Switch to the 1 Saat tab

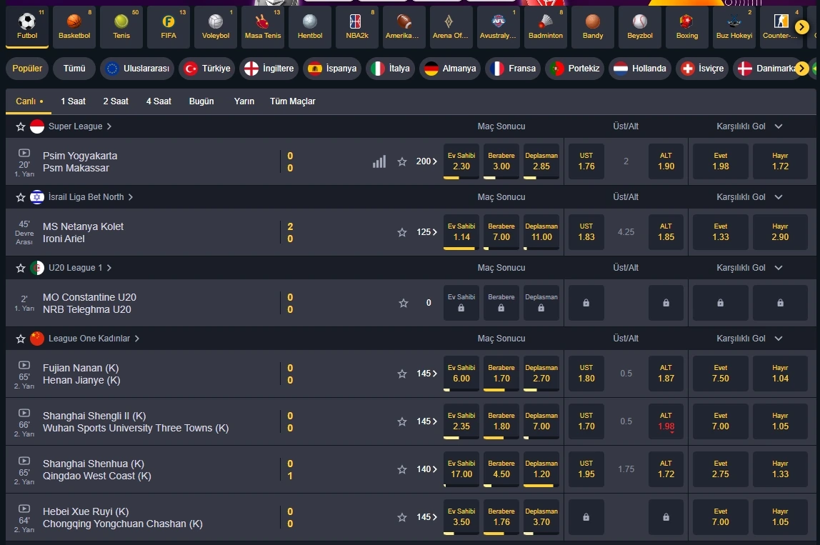tap(73, 101)
